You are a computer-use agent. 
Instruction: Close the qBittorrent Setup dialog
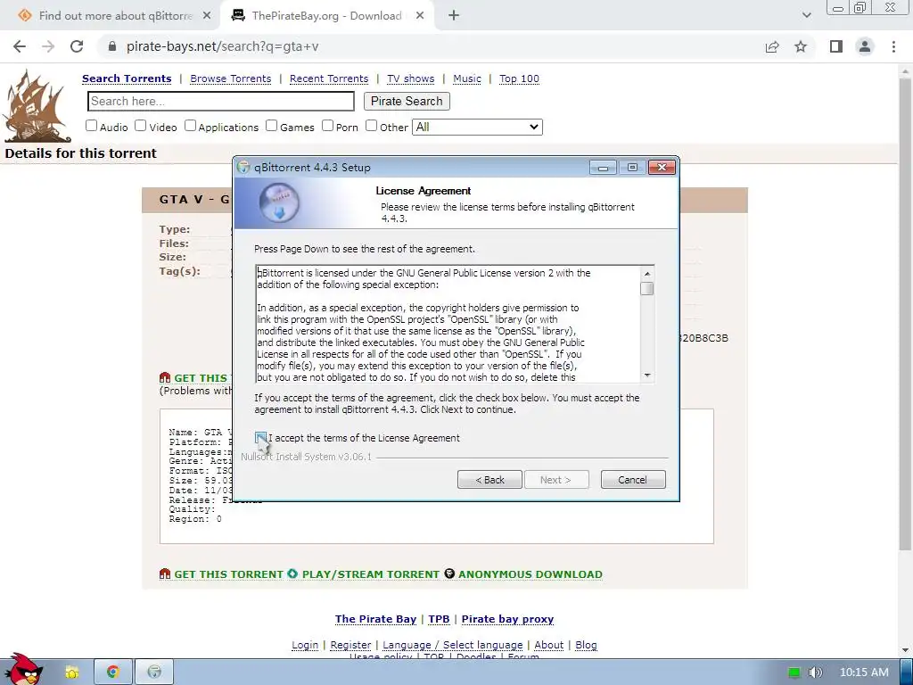point(662,168)
